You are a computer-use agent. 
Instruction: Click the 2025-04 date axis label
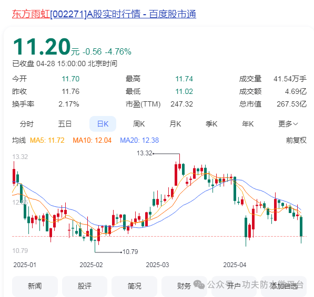pos(235,265)
